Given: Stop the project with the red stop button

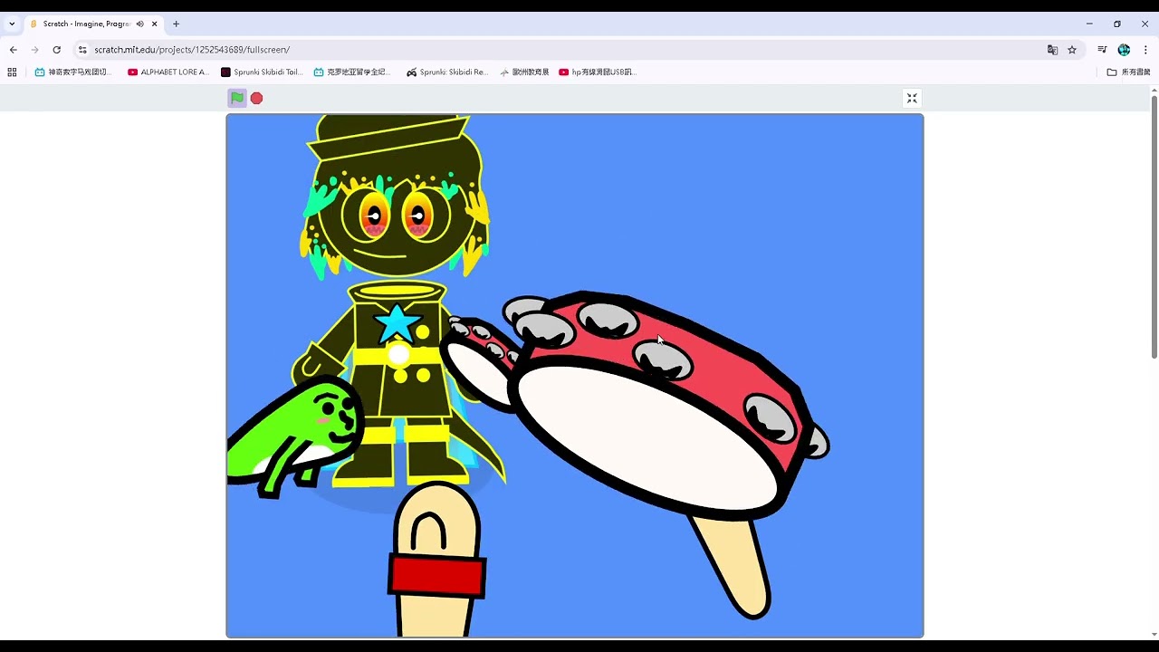Looking at the screenshot, I should 257,98.
